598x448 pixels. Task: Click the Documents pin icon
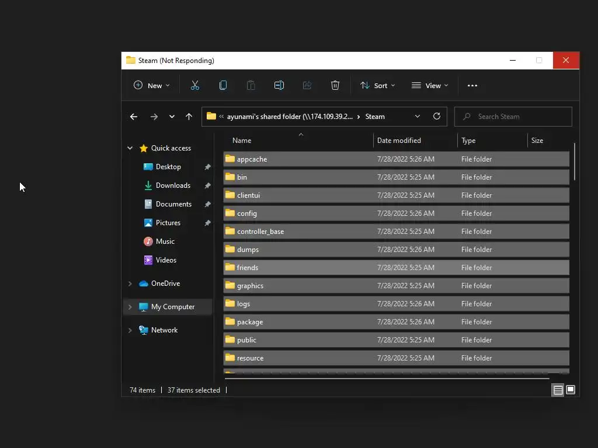click(207, 204)
